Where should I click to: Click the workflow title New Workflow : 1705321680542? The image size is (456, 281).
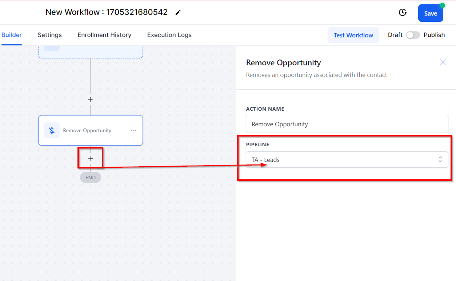107,12
